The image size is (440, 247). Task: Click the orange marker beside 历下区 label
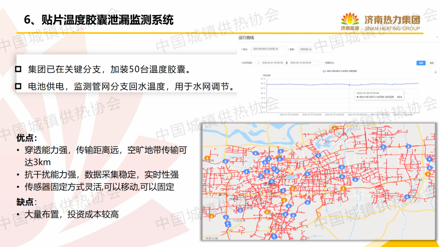pos(344,188)
